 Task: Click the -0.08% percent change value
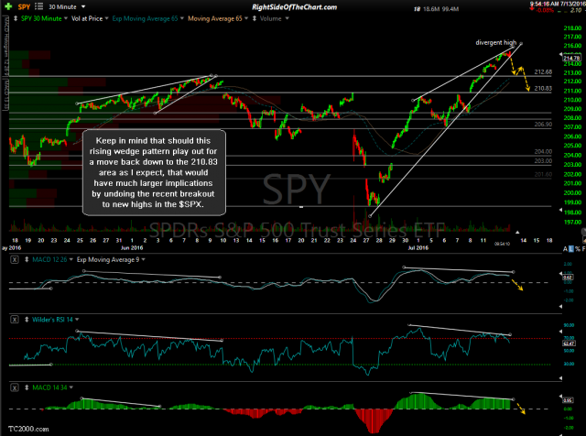click(x=545, y=10)
